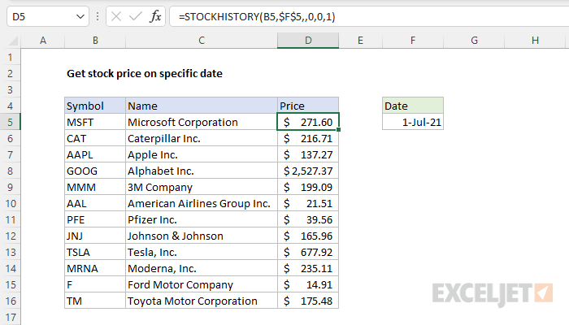Select the price cell $199.09
The width and height of the screenshot is (569, 325).
308,187
